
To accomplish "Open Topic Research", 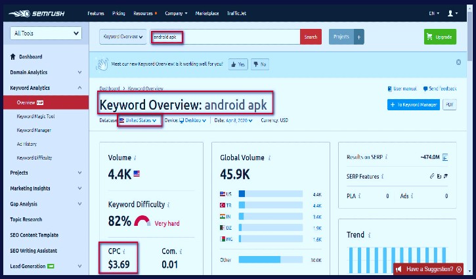I will (x=26, y=219).
